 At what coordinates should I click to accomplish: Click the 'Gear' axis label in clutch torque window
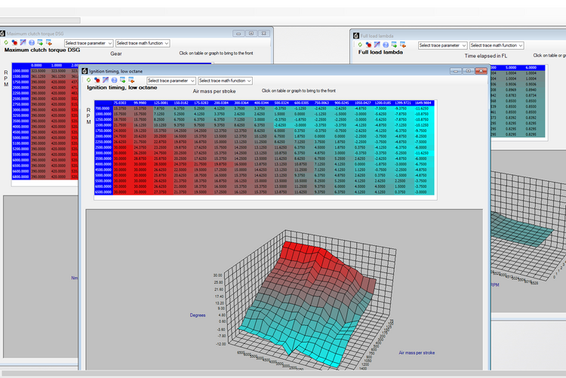click(116, 54)
